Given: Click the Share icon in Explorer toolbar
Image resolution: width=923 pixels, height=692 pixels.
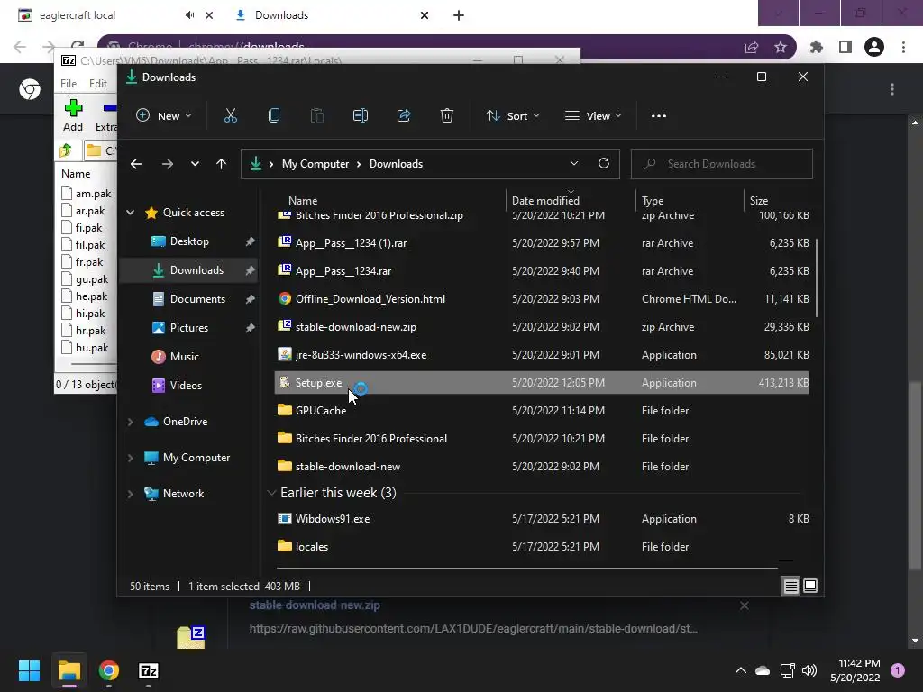Looking at the screenshot, I should (x=404, y=116).
